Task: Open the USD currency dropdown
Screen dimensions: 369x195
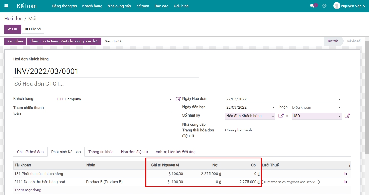Action: [x=340, y=116]
